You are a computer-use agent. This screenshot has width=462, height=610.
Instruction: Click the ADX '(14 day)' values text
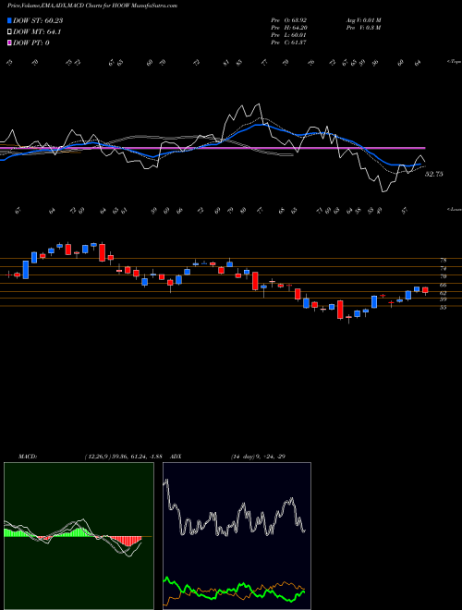click(x=258, y=456)
